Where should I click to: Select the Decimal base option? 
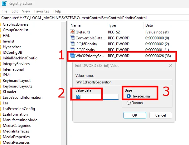click(135, 103)
